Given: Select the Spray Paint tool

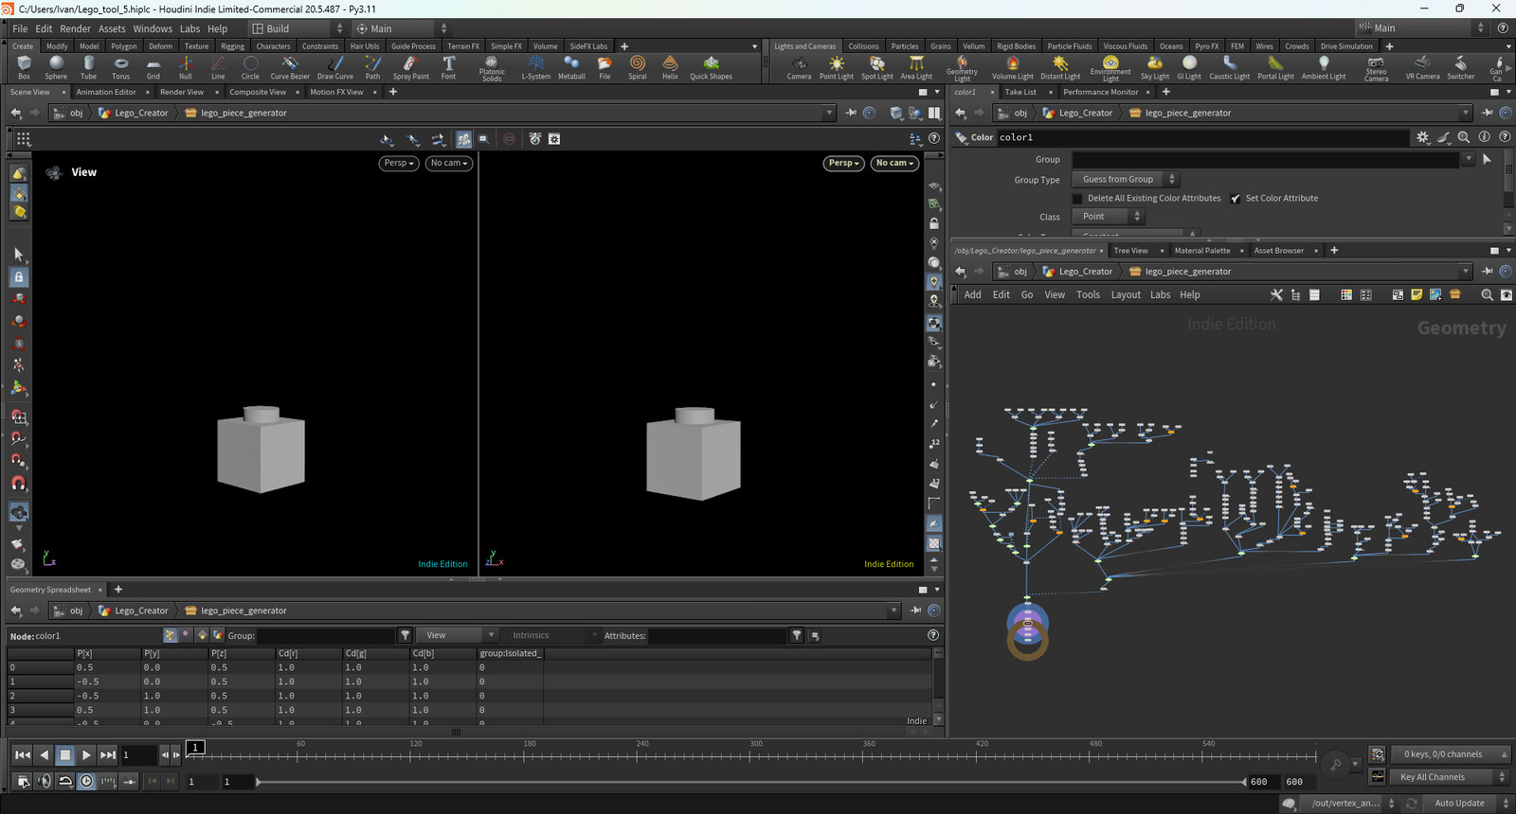Looking at the screenshot, I should pyautogui.click(x=410, y=67).
